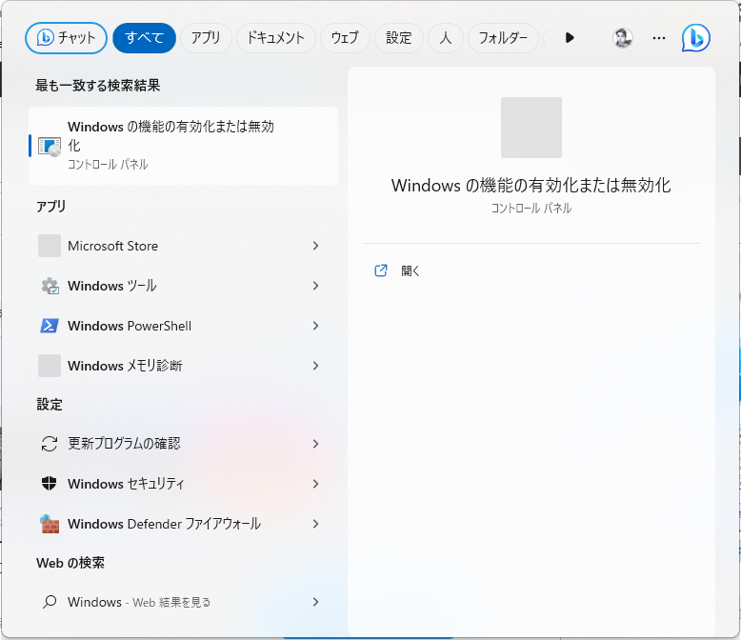Expand Windows PowerShell result chevron
Viewport: 741px width, 640px height.
tap(315, 326)
